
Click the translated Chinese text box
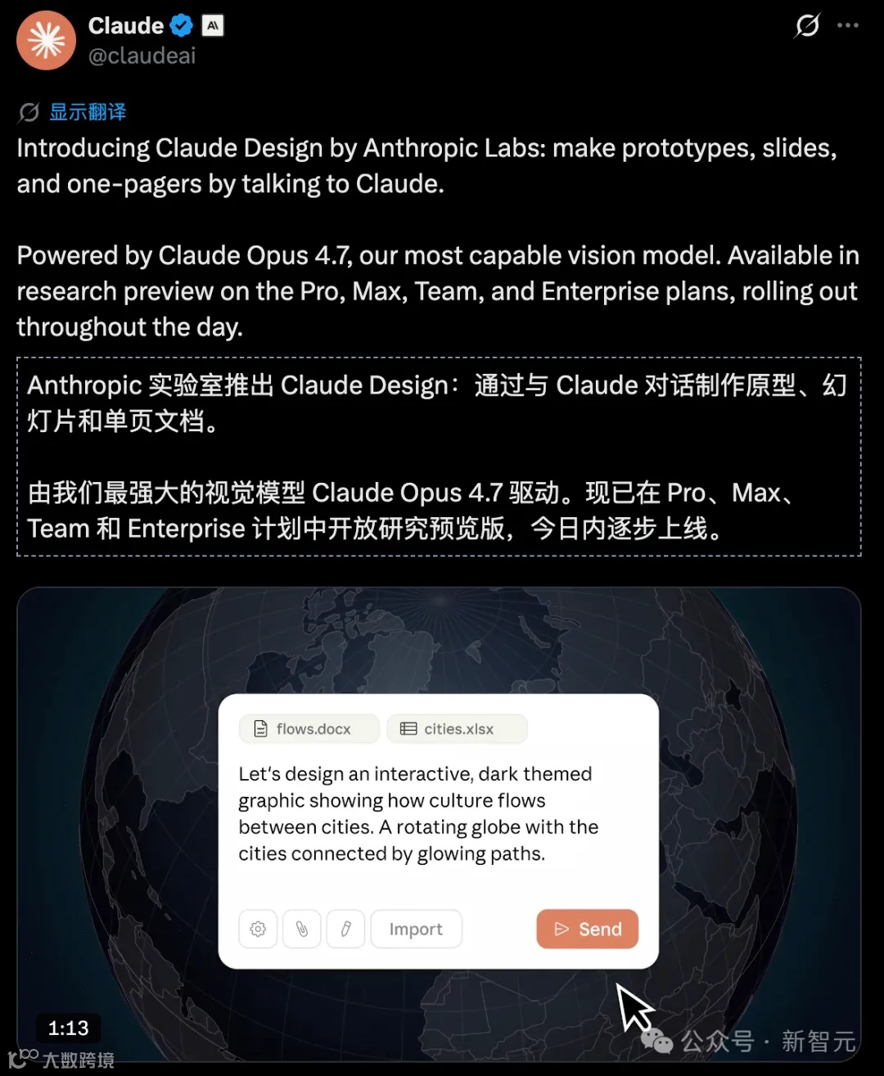(439, 457)
